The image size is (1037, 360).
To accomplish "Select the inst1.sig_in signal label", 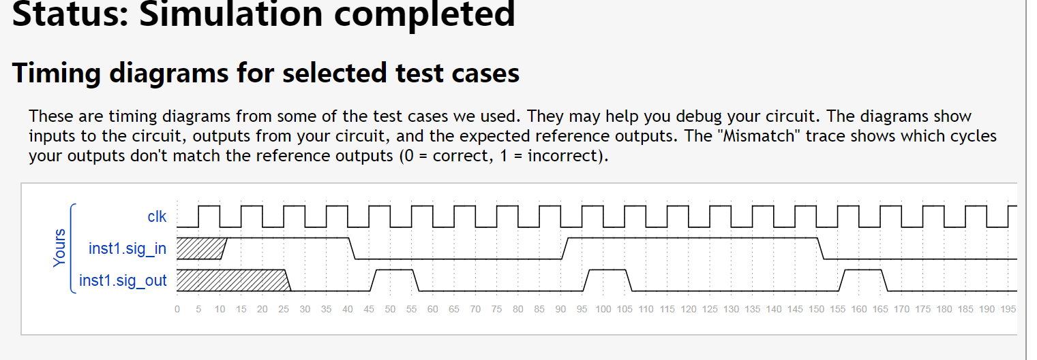I will [x=127, y=248].
